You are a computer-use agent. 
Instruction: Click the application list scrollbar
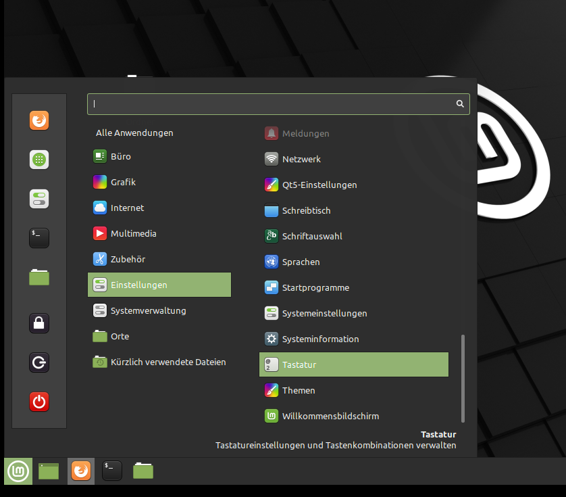tap(463, 379)
